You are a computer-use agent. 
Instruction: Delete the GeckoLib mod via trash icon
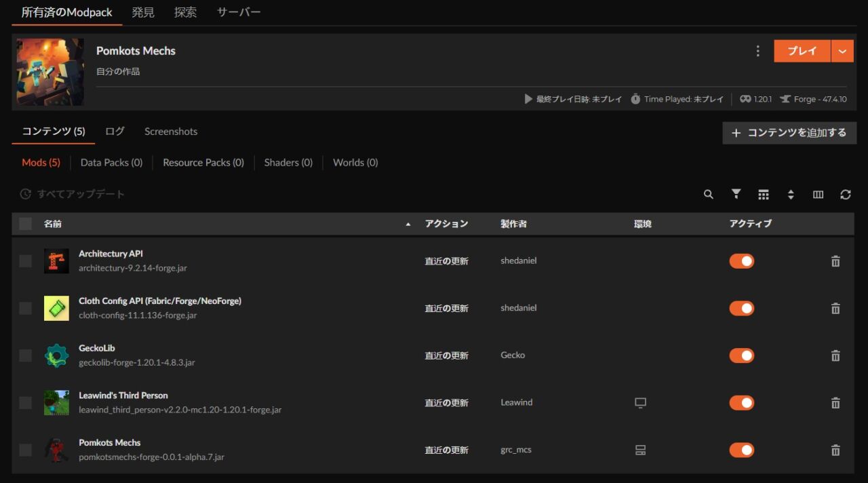pyautogui.click(x=835, y=355)
